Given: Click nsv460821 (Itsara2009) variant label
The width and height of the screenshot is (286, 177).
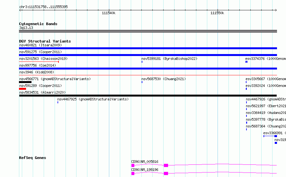Looking at the screenshot, I should pos(40,45).
